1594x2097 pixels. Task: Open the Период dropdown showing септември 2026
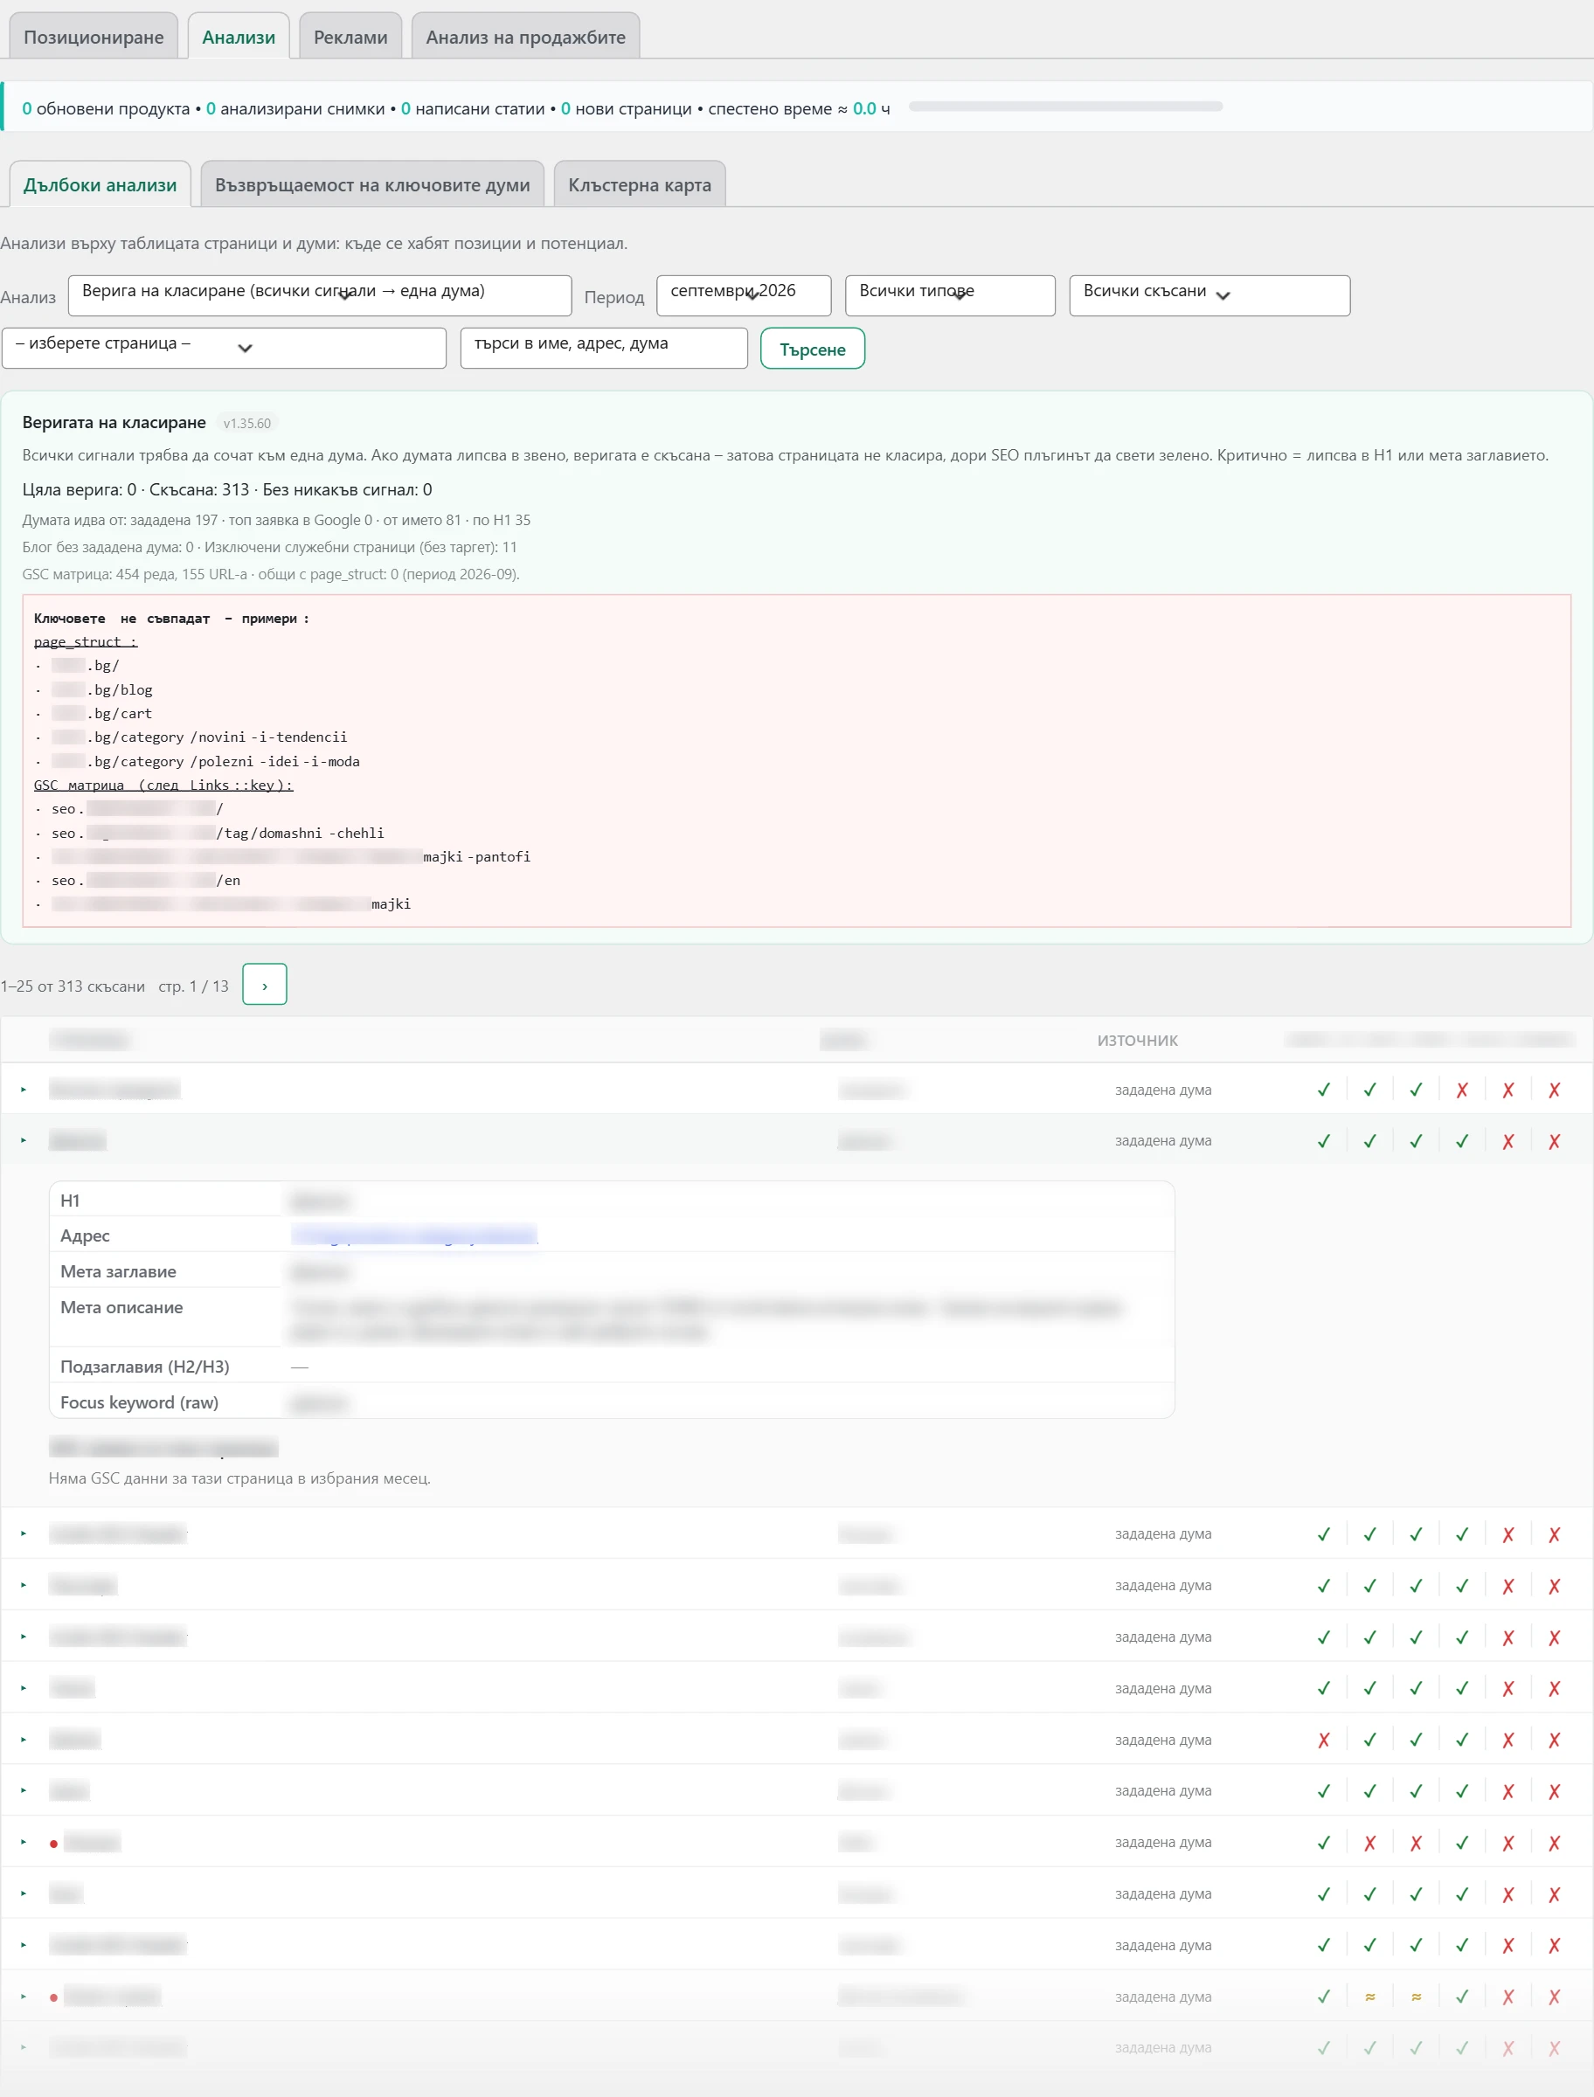pos(744,295)
